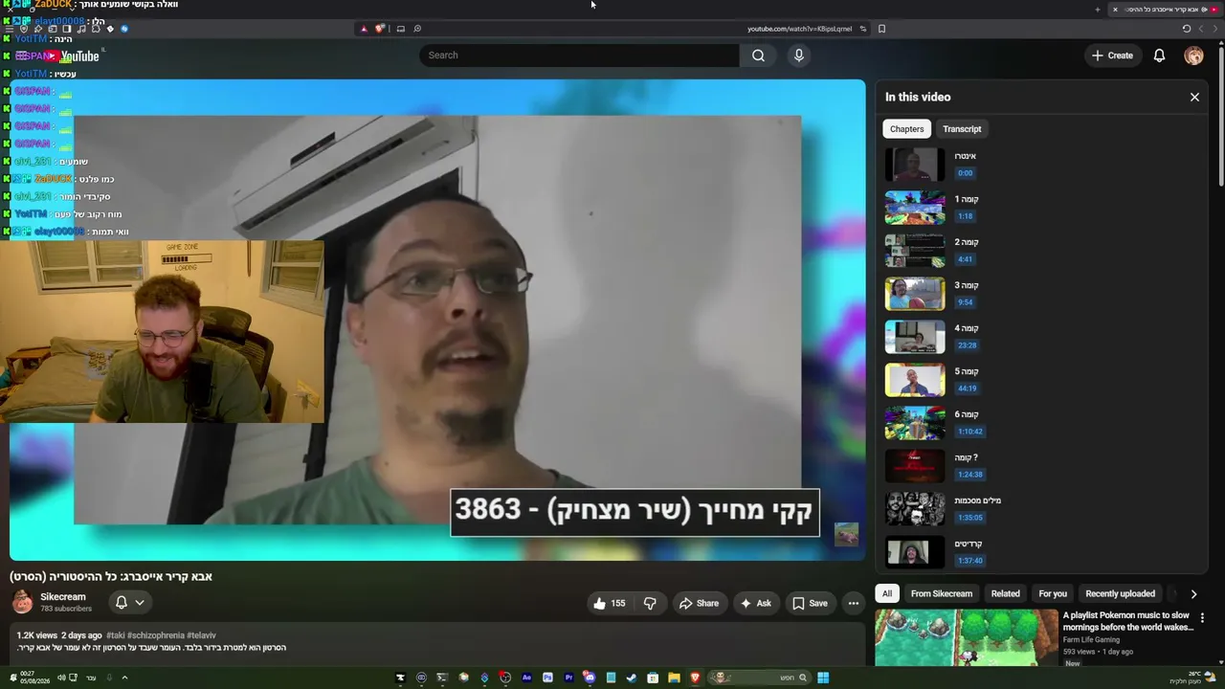Select the Related filter chip
1225x689 pixels.
tap(1005, 594)
